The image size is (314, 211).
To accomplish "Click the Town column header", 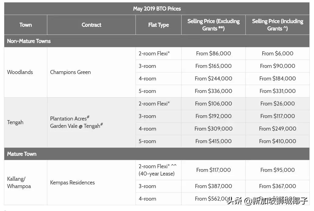I will [26, 25].
